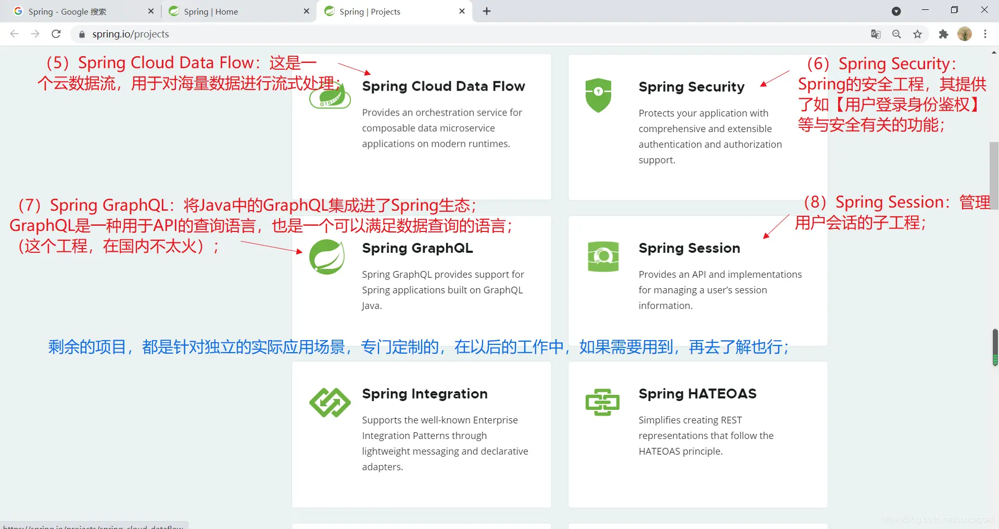This screenshot has height=529, width=999.
Task: Reload the spring.io page
Action: point(56,34)
